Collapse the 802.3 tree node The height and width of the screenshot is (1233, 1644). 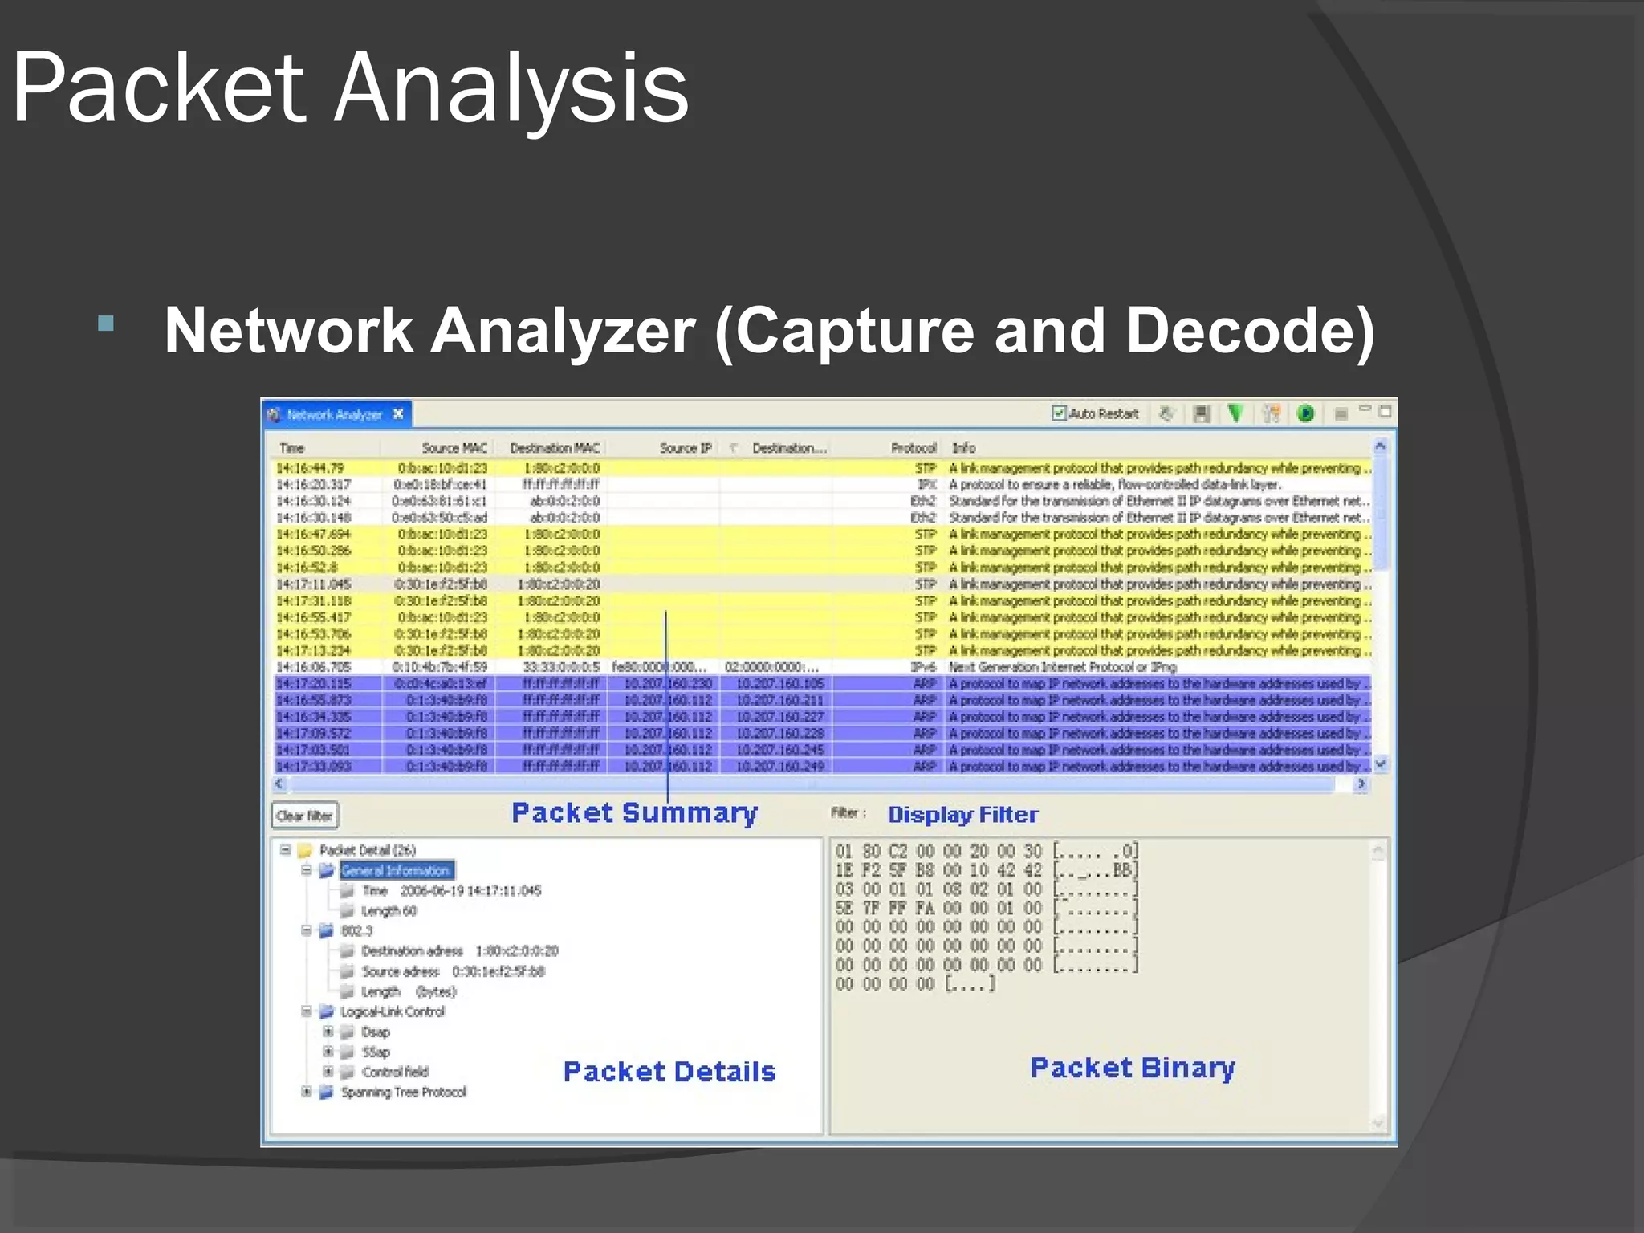[x=306, y=930]
